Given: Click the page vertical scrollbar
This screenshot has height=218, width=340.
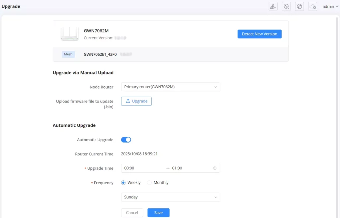Looking at the screenshot, I should click(x=337, y=117).
